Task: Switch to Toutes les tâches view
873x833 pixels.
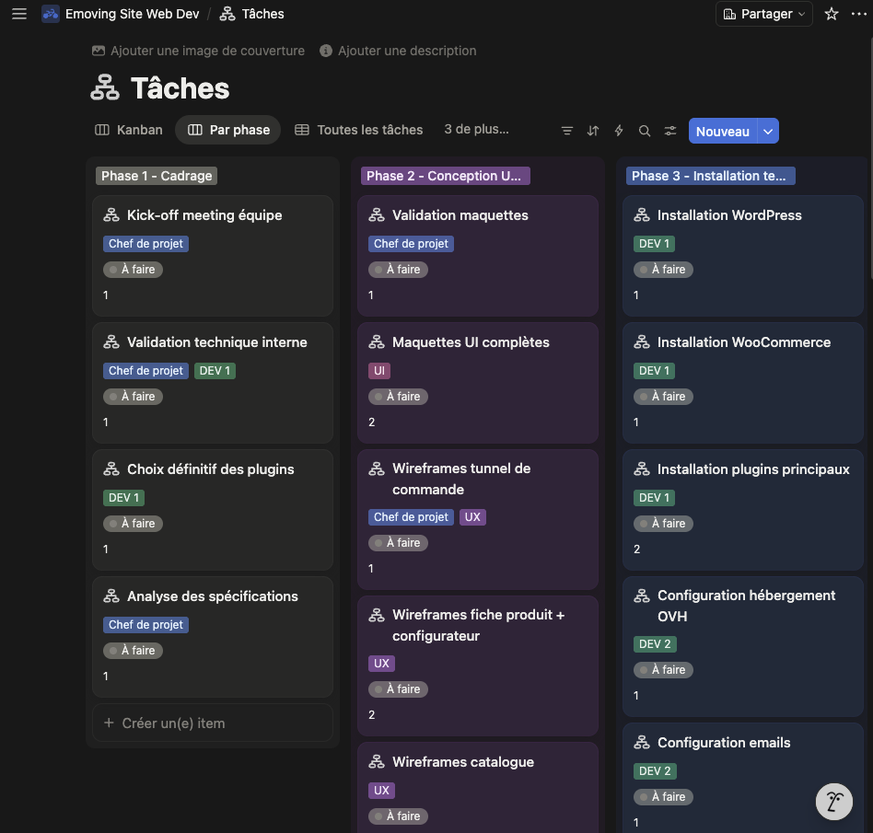Action: point(358,129)
